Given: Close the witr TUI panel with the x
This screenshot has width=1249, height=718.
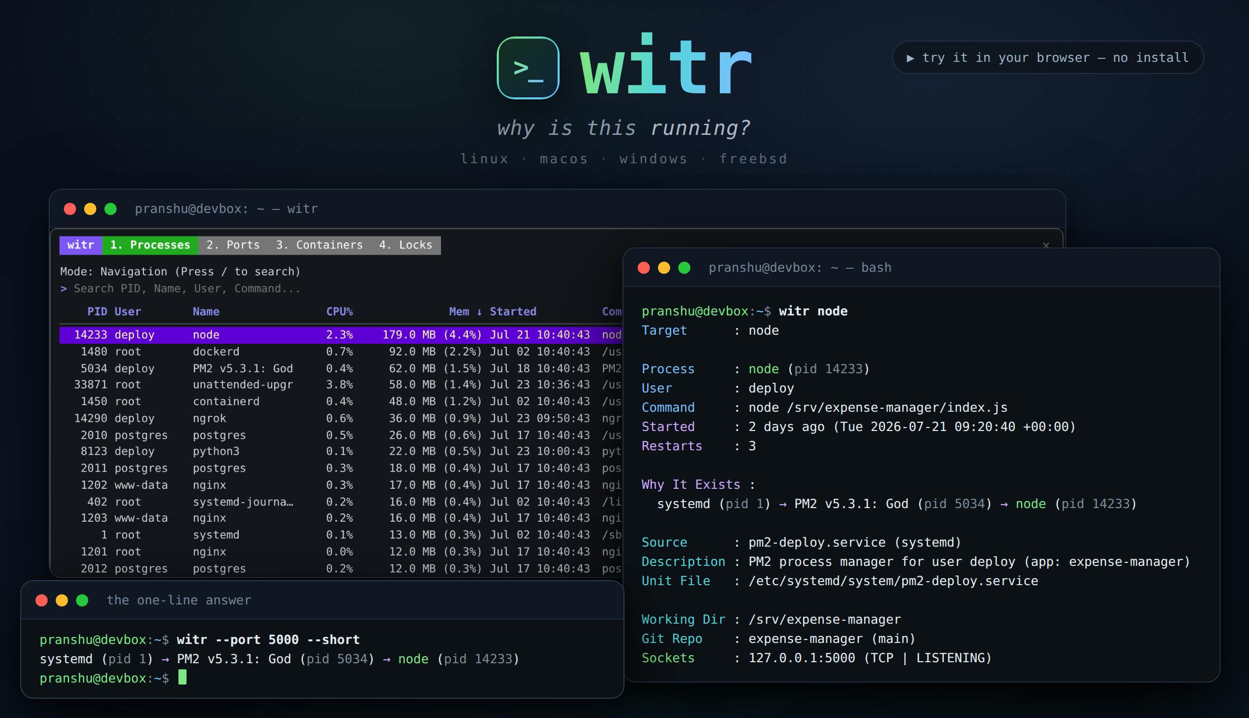Looking at the screenshot, I should [x=1046, y=245].
